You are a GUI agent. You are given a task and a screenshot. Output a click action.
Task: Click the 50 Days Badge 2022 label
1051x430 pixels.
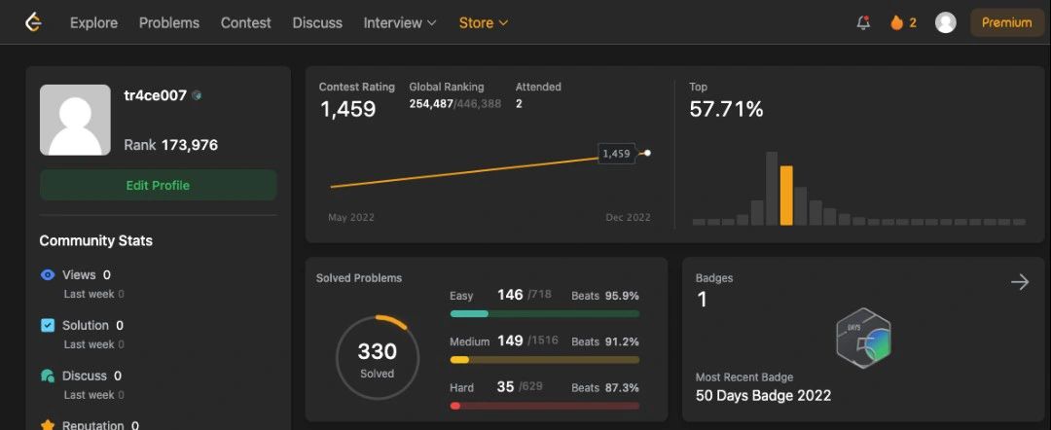[x=764, y=395]
